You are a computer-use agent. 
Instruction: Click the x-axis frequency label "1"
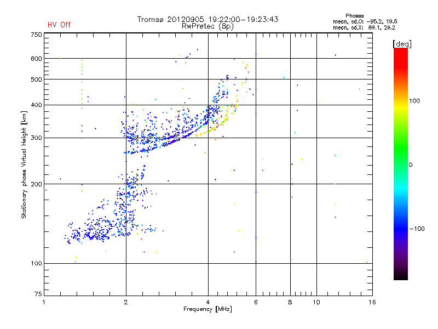point(44,302)
